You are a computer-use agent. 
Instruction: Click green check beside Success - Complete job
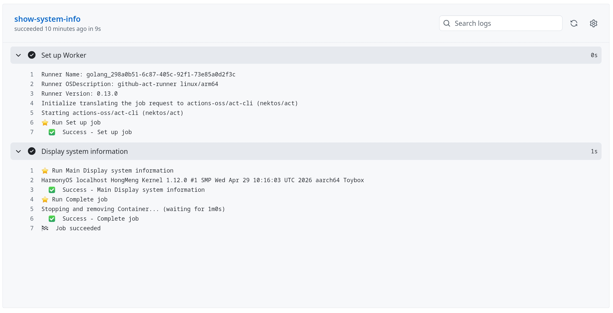[x=52, y=219]
